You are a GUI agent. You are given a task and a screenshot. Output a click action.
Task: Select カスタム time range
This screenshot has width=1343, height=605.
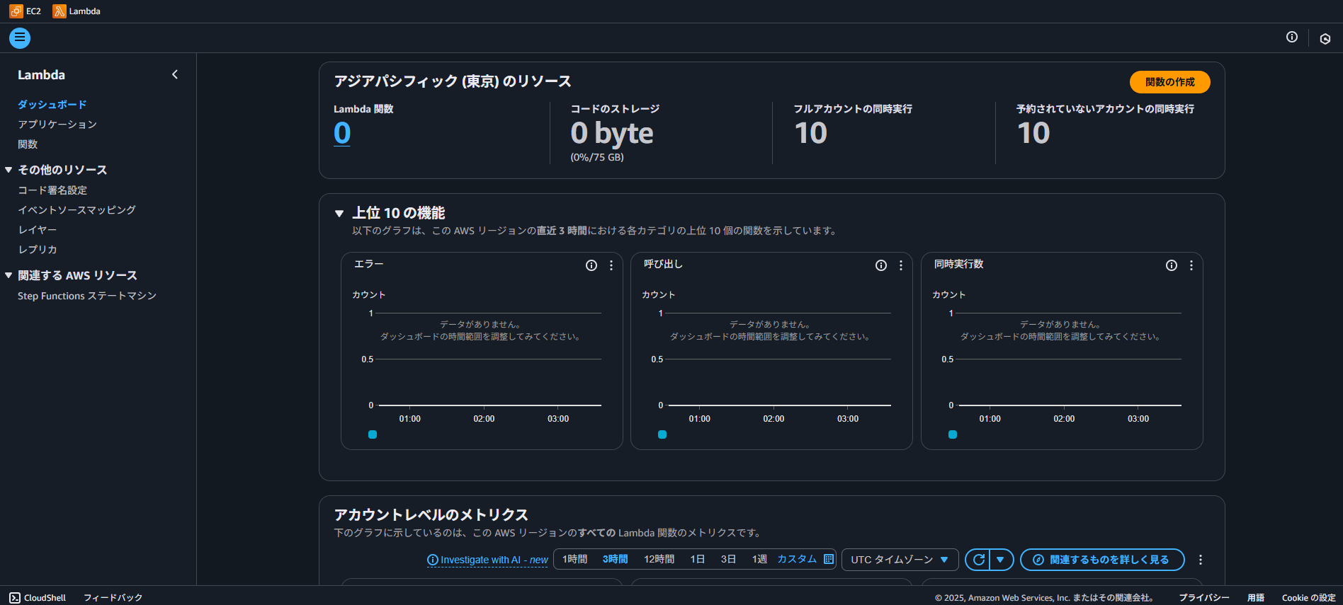798,559
